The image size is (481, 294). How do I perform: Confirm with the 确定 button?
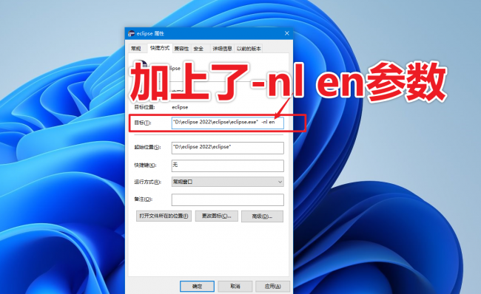click(x=197, y=287)
